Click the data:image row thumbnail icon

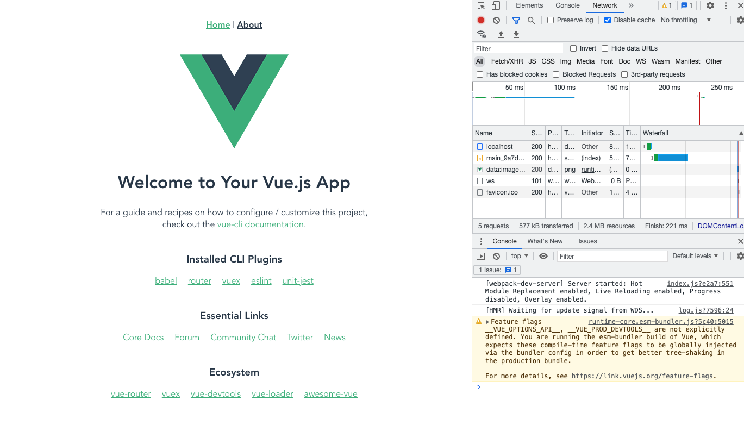[480, 170]
